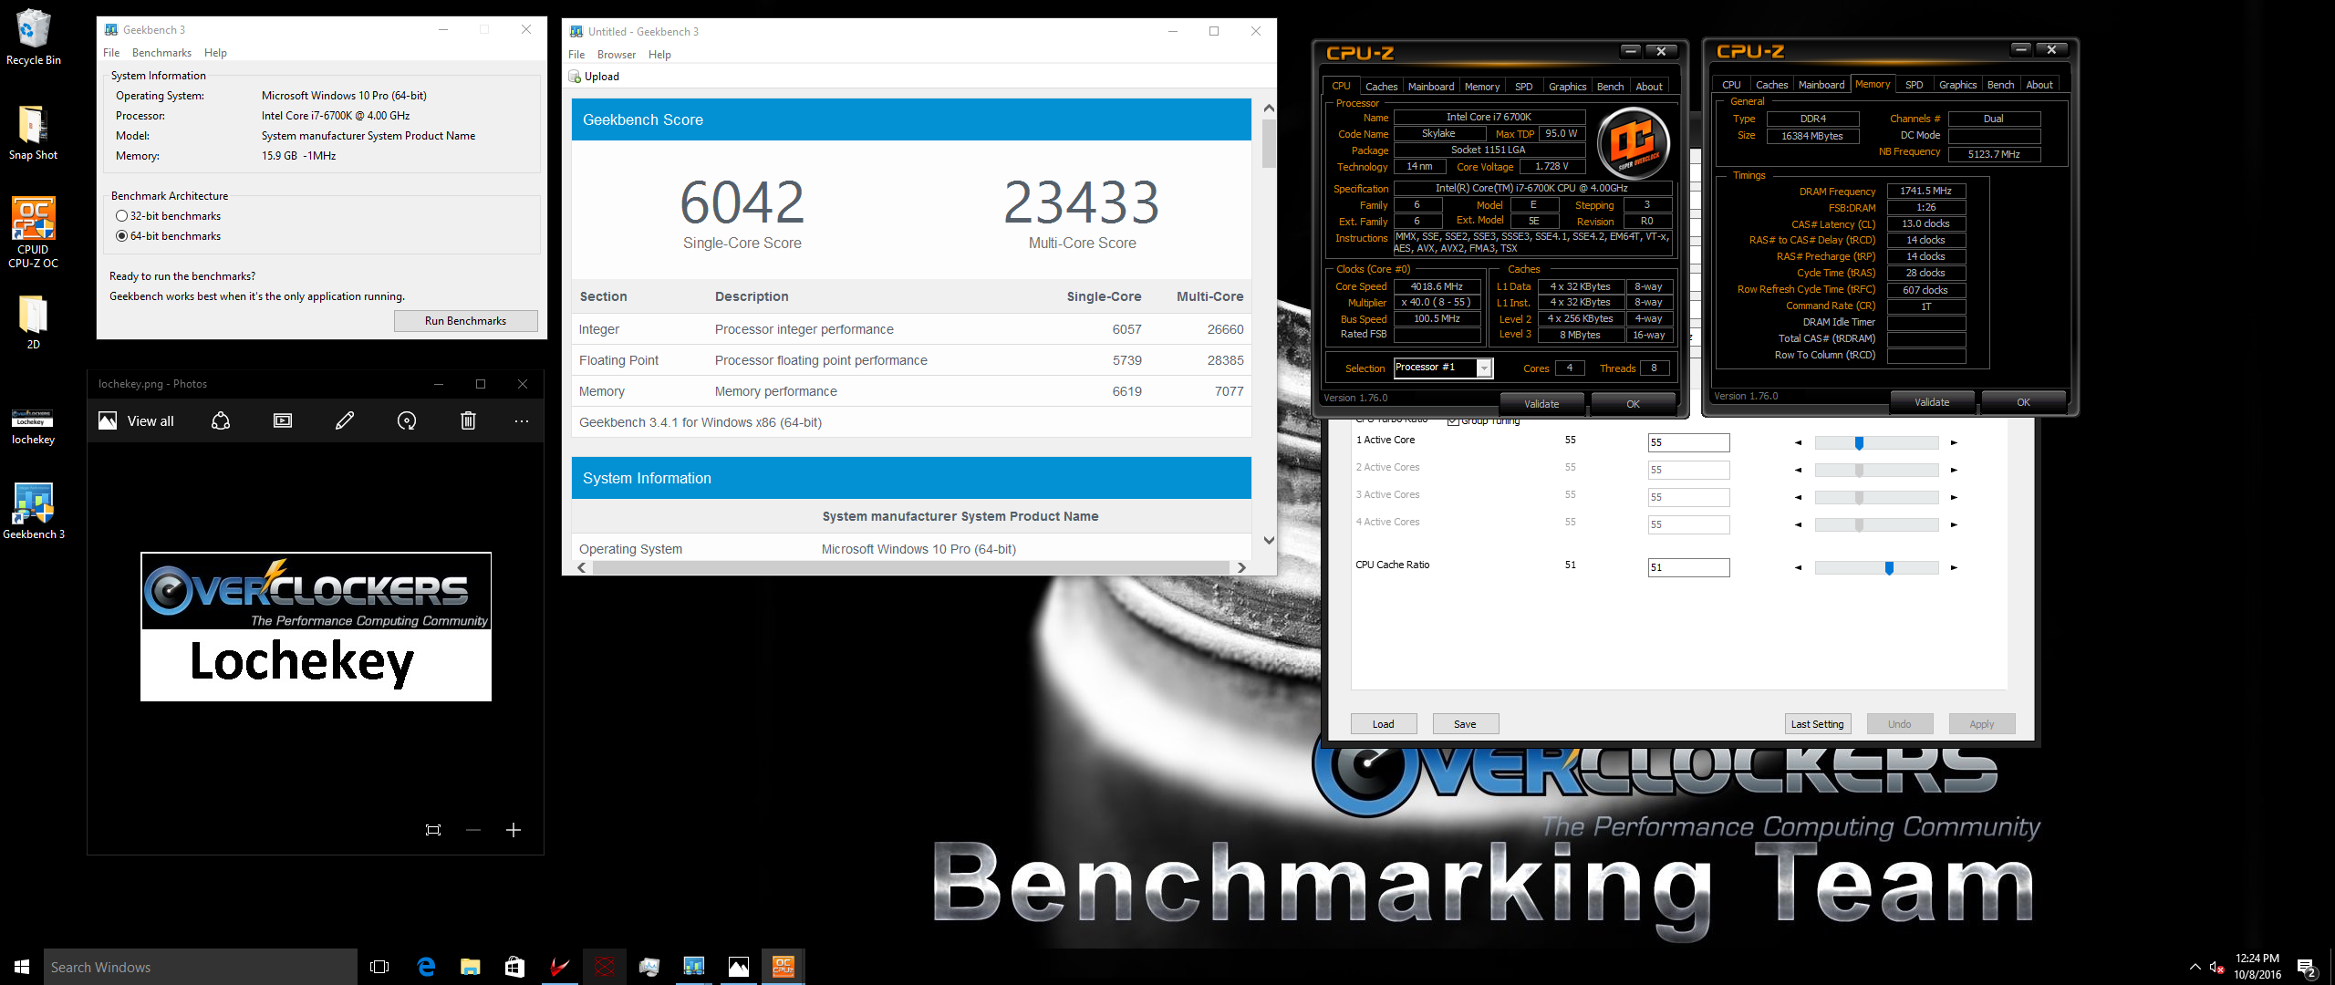This screenshot has height=985, width=2335.
Task: Open Graphics tab in right CPU-Z window
Action: click(1957, 85)
